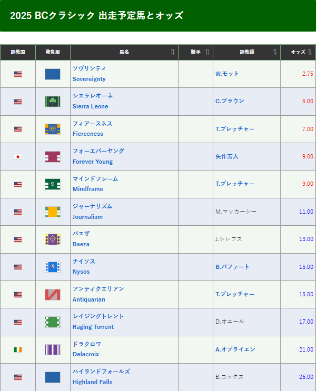Click the 勝負服 column header
The height and width of the screenshot is (391, 317).
(x=53, y=52)
